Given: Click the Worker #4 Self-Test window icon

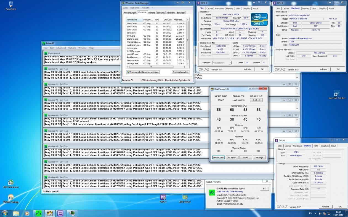Looking at the screenshot, I should click(x=46, y=115).
